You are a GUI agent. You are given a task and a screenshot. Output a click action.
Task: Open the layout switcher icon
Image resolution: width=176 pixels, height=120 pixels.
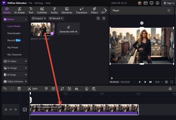pos(146,3)
